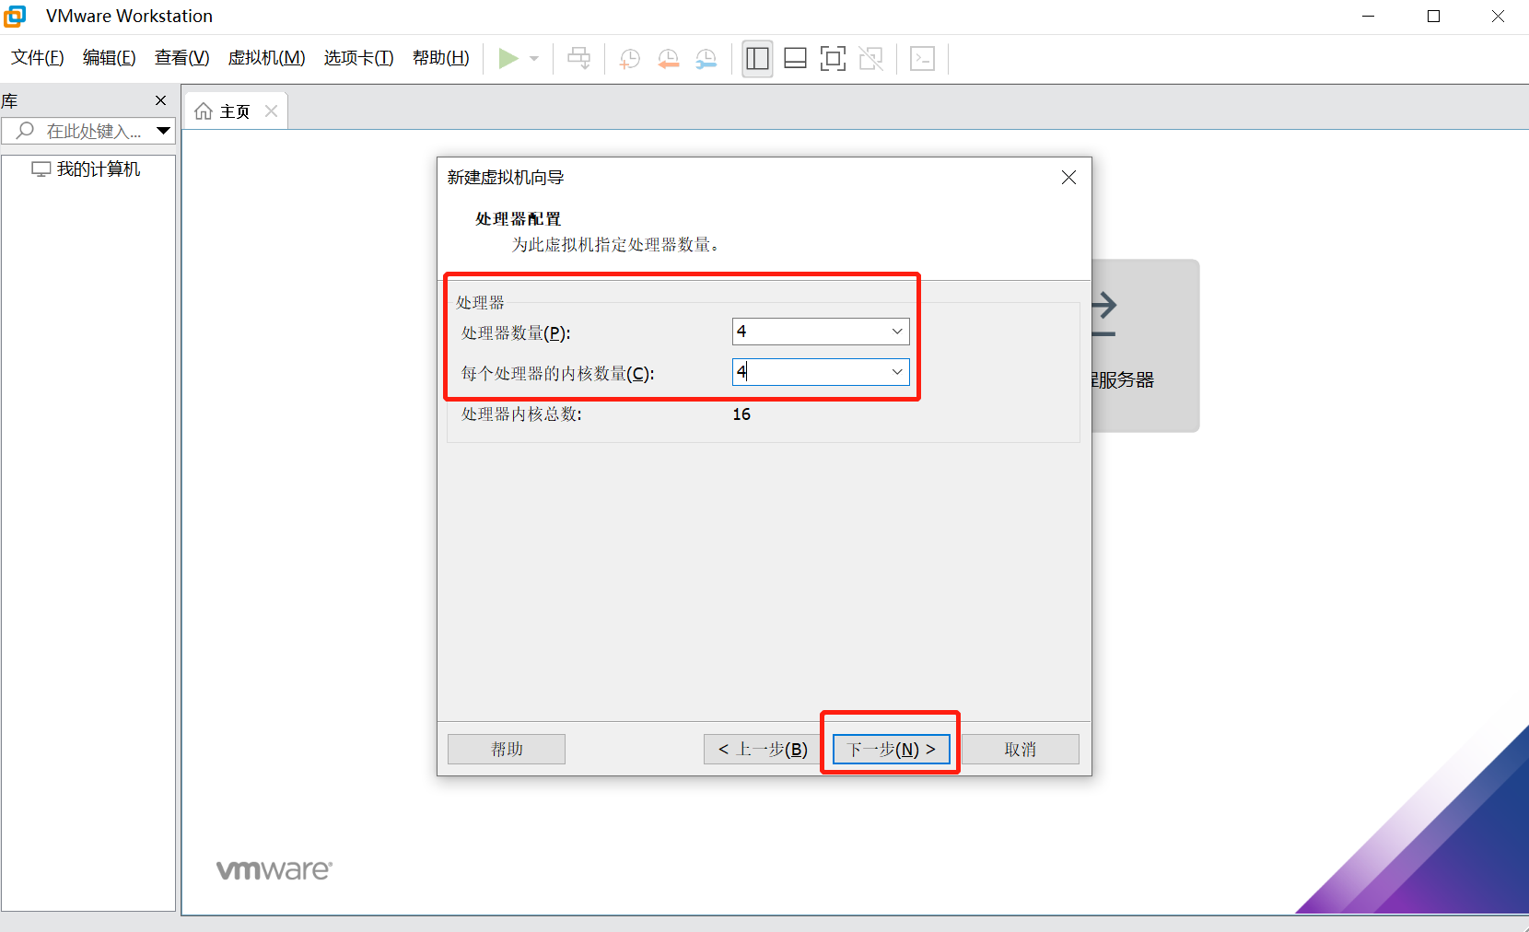Click the 帮助 button in wizard

pos(507,749)
